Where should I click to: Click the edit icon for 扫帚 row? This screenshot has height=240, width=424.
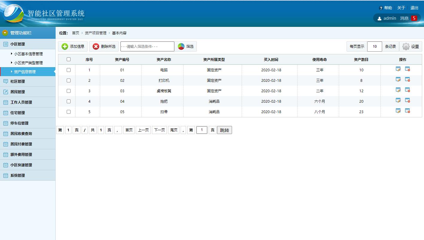(398, 111)
